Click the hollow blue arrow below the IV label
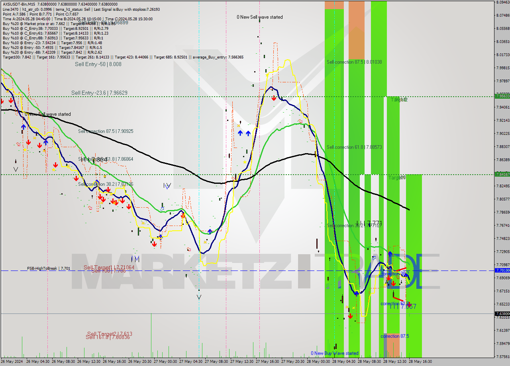This screenshot has width=510, height=366. (x=162, y=208)
